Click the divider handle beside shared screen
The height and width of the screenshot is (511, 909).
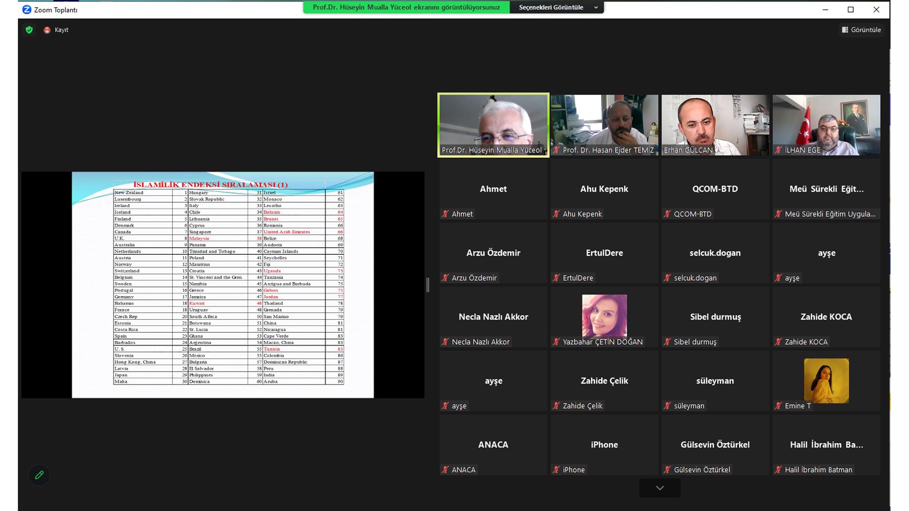[428, 285]
